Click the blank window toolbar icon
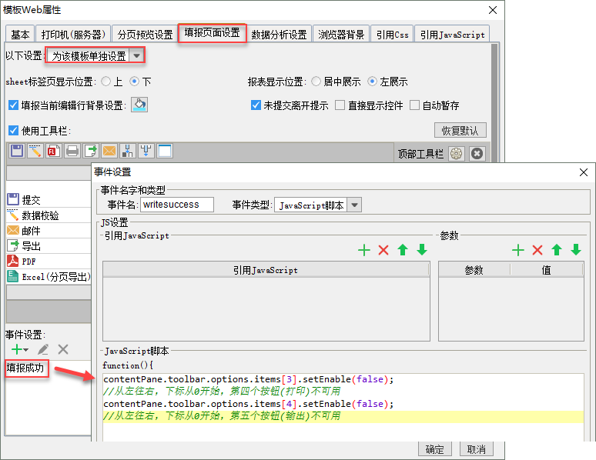Screen dimensions: 596x460 tap(165, 151)
